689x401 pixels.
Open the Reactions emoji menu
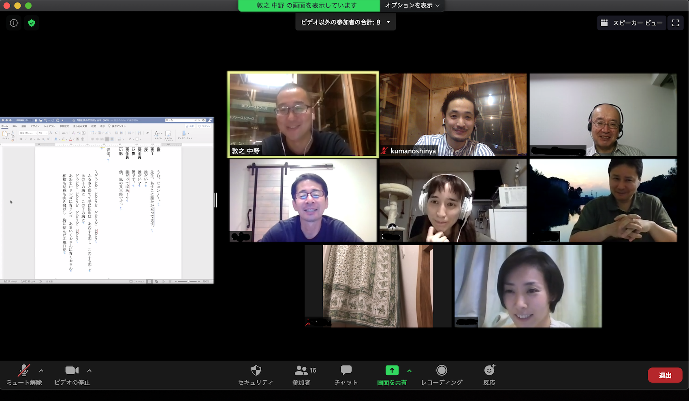click(489, 375)
